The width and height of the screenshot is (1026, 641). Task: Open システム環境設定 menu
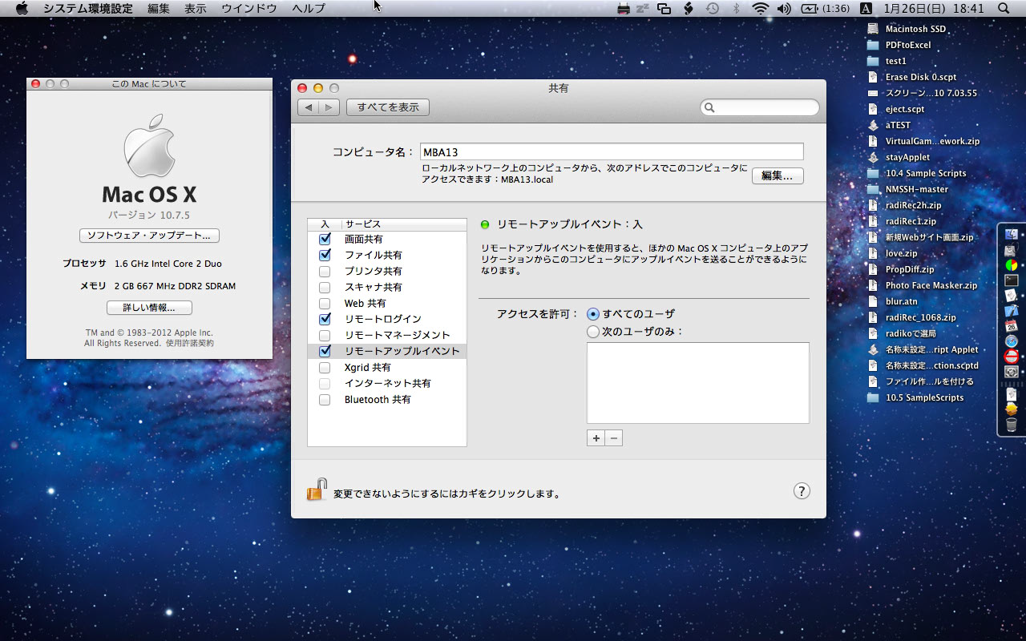pyautogui.click(x=88, y=8)
